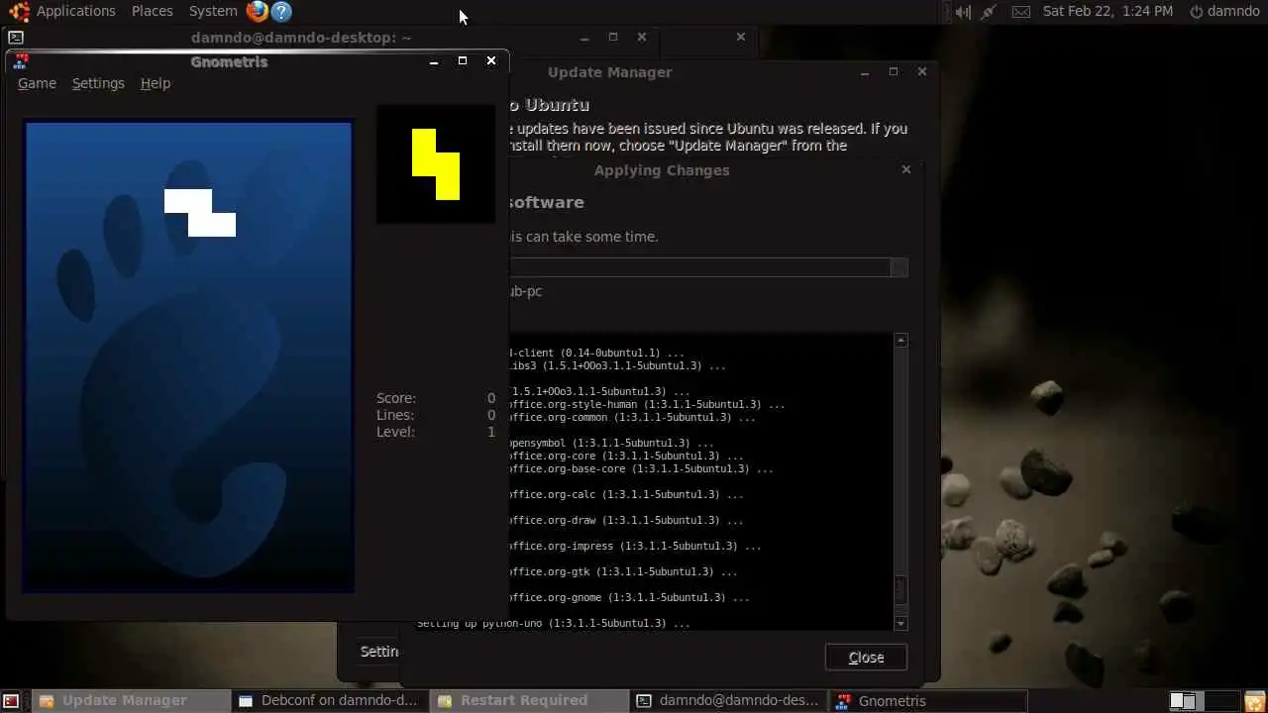
Task: Click the installation progress bar
Action: click(x=707, y=267)
